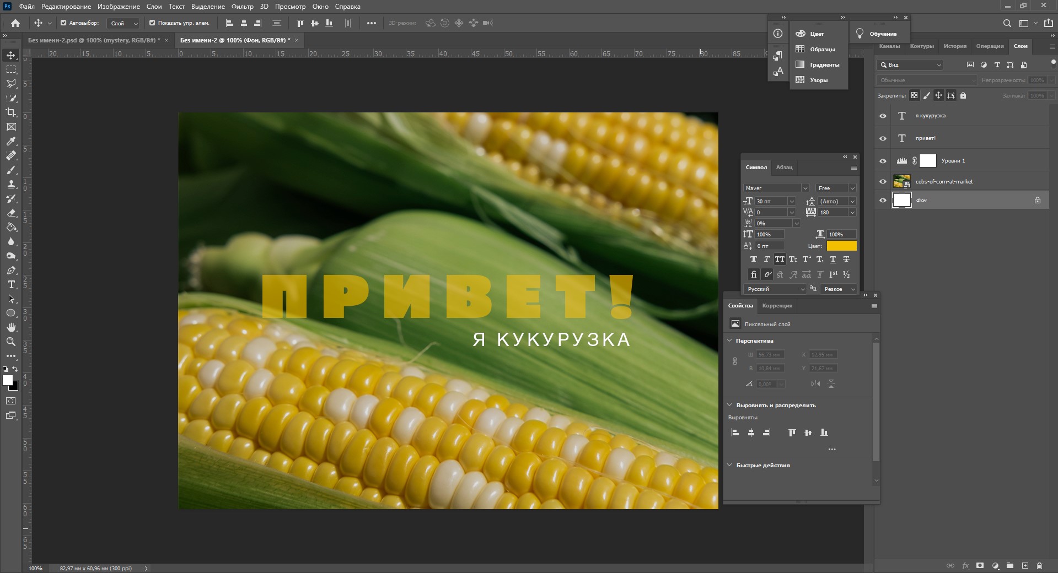The width and height of the screenshot is (1058, 573).
Task: Open the Maver font family dropdown
Action: pyautogui.click(x=804, y=188)
